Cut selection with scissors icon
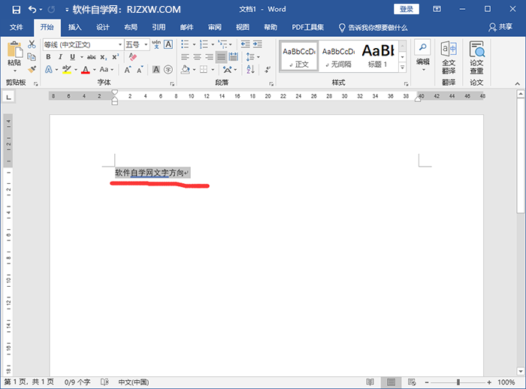The width and height of the screenshot is (526, 389). click(32, 44)
